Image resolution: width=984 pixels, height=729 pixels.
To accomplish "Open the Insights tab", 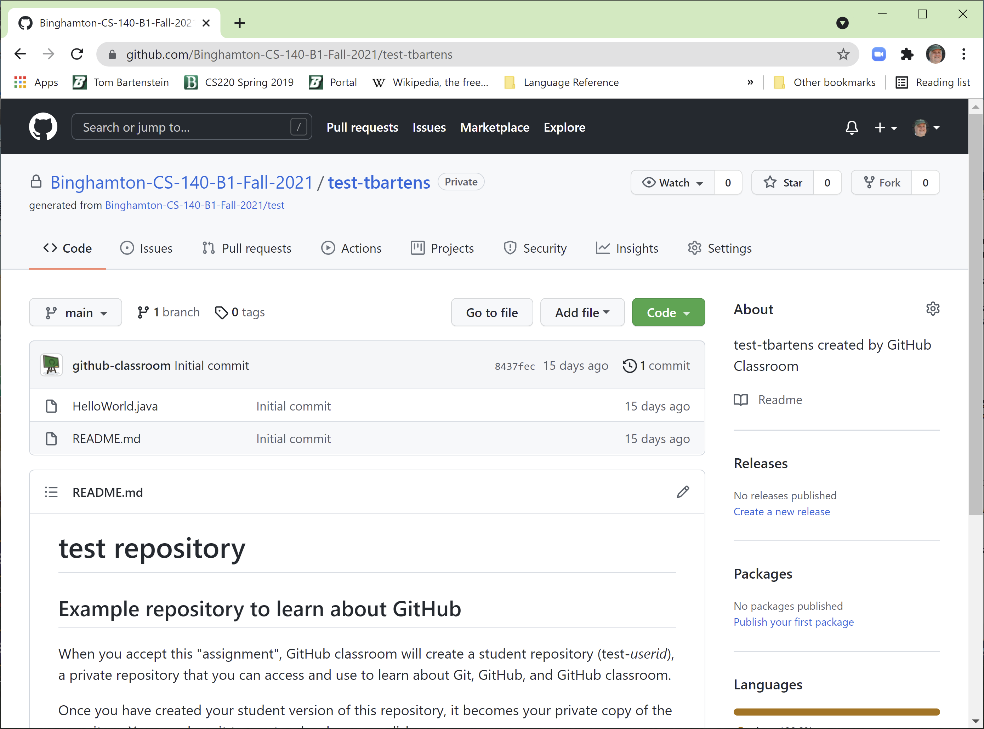I will (627, 248).
